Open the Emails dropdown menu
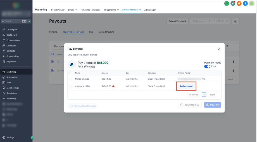Image resolution: width=257 pixels, height=142 pixels. pos(72,10)
